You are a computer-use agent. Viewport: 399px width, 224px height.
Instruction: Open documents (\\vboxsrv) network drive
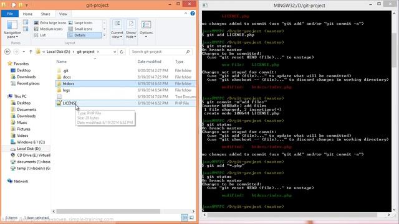[34, 162]
